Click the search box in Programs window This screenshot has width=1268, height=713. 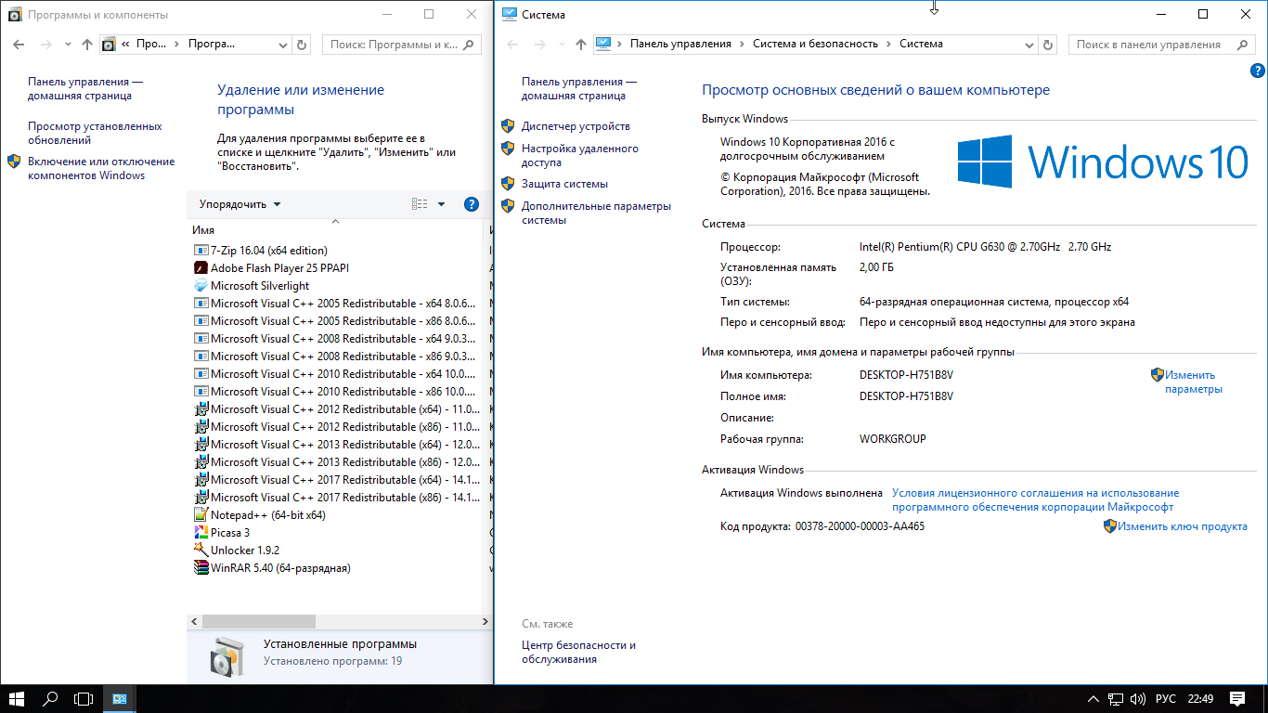pyautogui.click(x=402, y=44)
